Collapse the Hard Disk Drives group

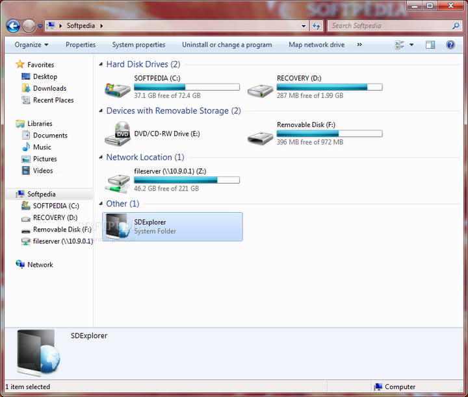click(101, 64)
